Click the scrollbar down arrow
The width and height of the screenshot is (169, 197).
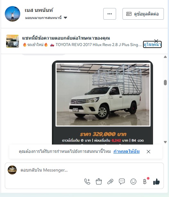click(x=165, y=142)
